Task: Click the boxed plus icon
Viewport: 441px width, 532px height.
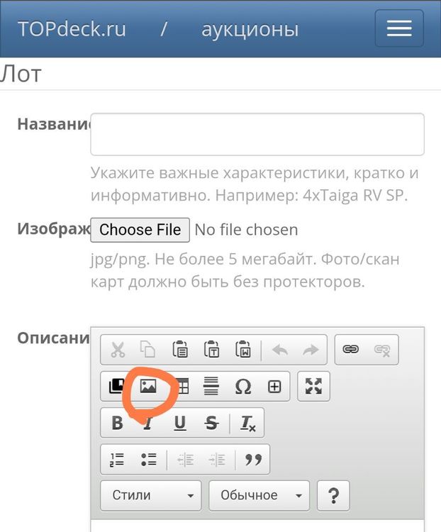Action: (x=274, y=387)
